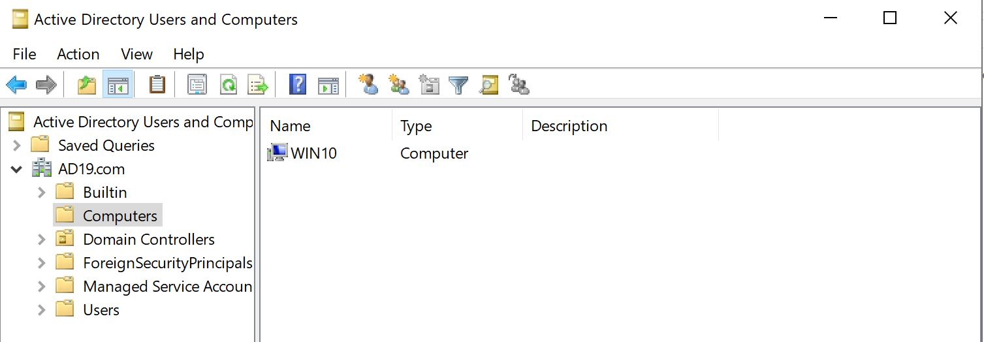Maximize the window
The height and width of the screenshot is (342, 984).
(889, 18)
